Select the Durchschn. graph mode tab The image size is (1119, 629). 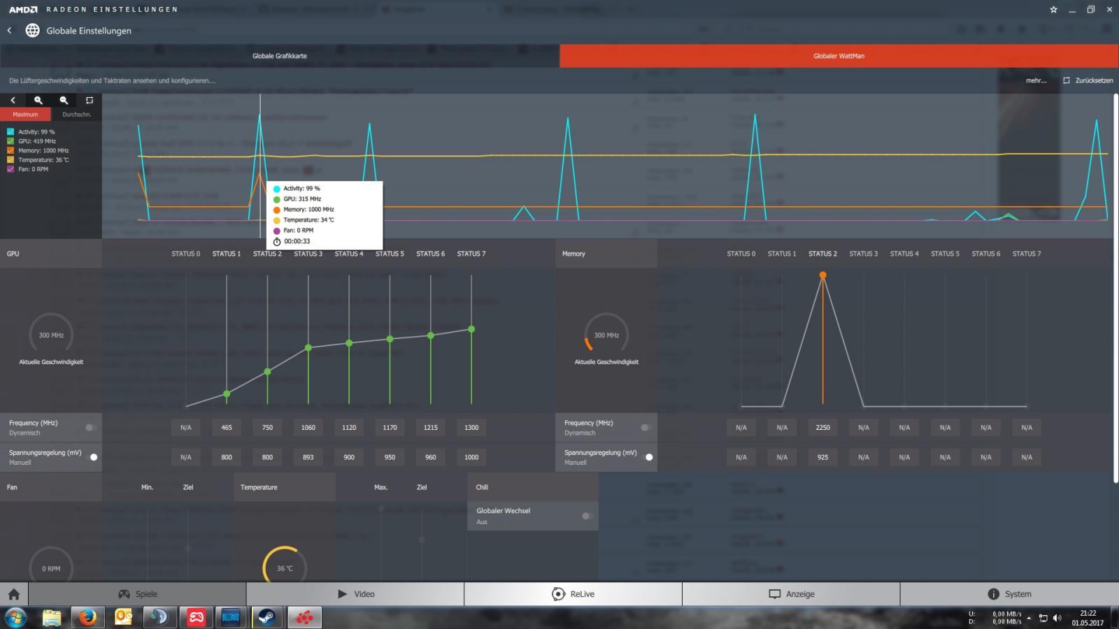pos(76,114)
